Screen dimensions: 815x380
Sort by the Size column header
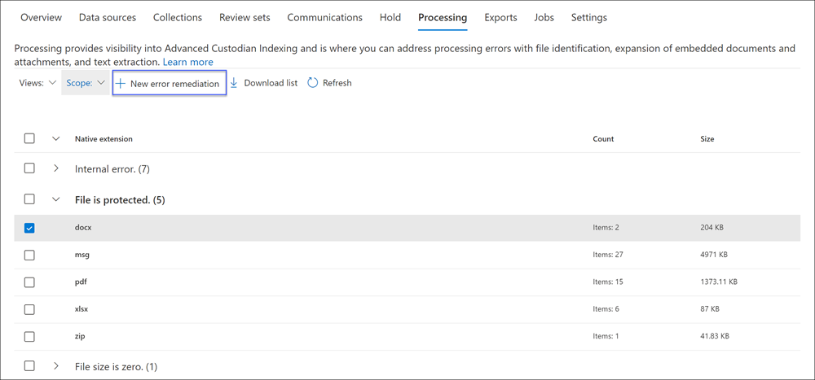pos(707,139)
